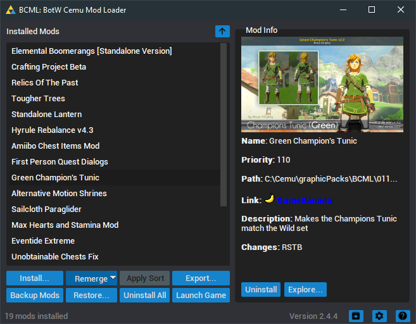416x324 pixels.
Task: Click the Changes: RSTB text
Action: click(272, 247)
